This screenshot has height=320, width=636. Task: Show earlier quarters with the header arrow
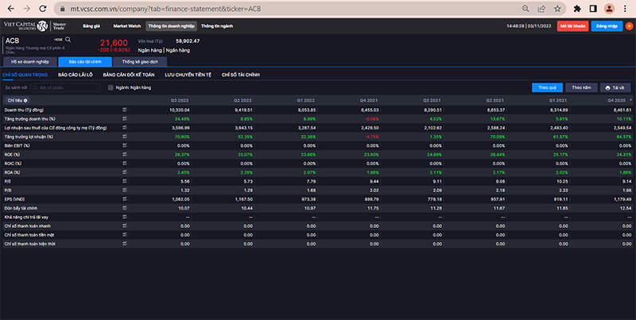click(x=630, y=99)
